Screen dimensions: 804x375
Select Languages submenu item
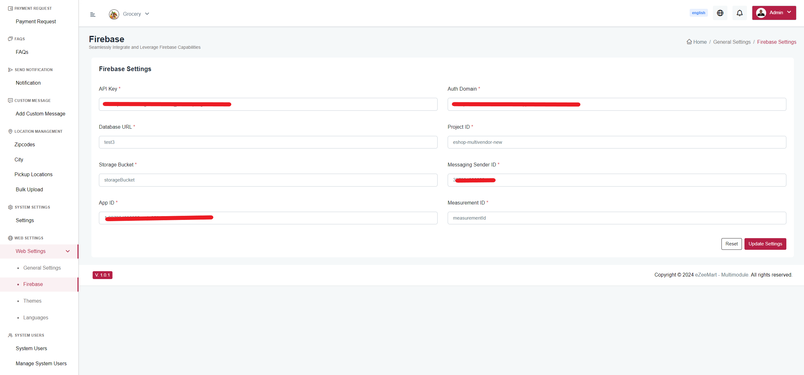point(36,317)
